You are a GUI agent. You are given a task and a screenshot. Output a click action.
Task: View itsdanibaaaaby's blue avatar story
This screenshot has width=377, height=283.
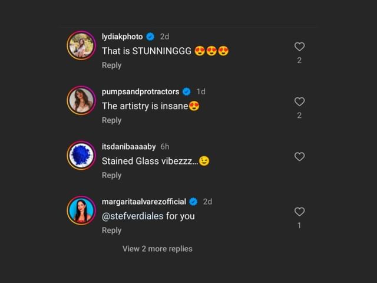point(81,156)
